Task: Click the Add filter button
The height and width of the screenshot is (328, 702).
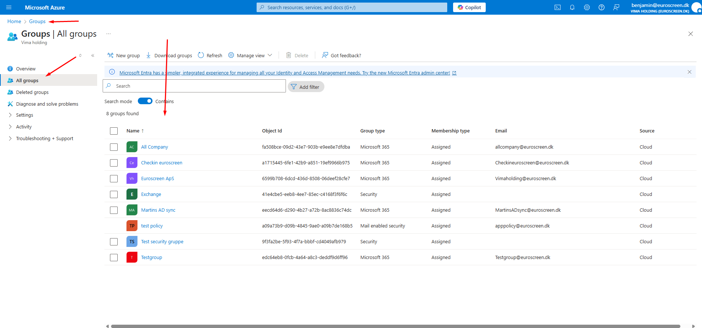Action: 306,87
